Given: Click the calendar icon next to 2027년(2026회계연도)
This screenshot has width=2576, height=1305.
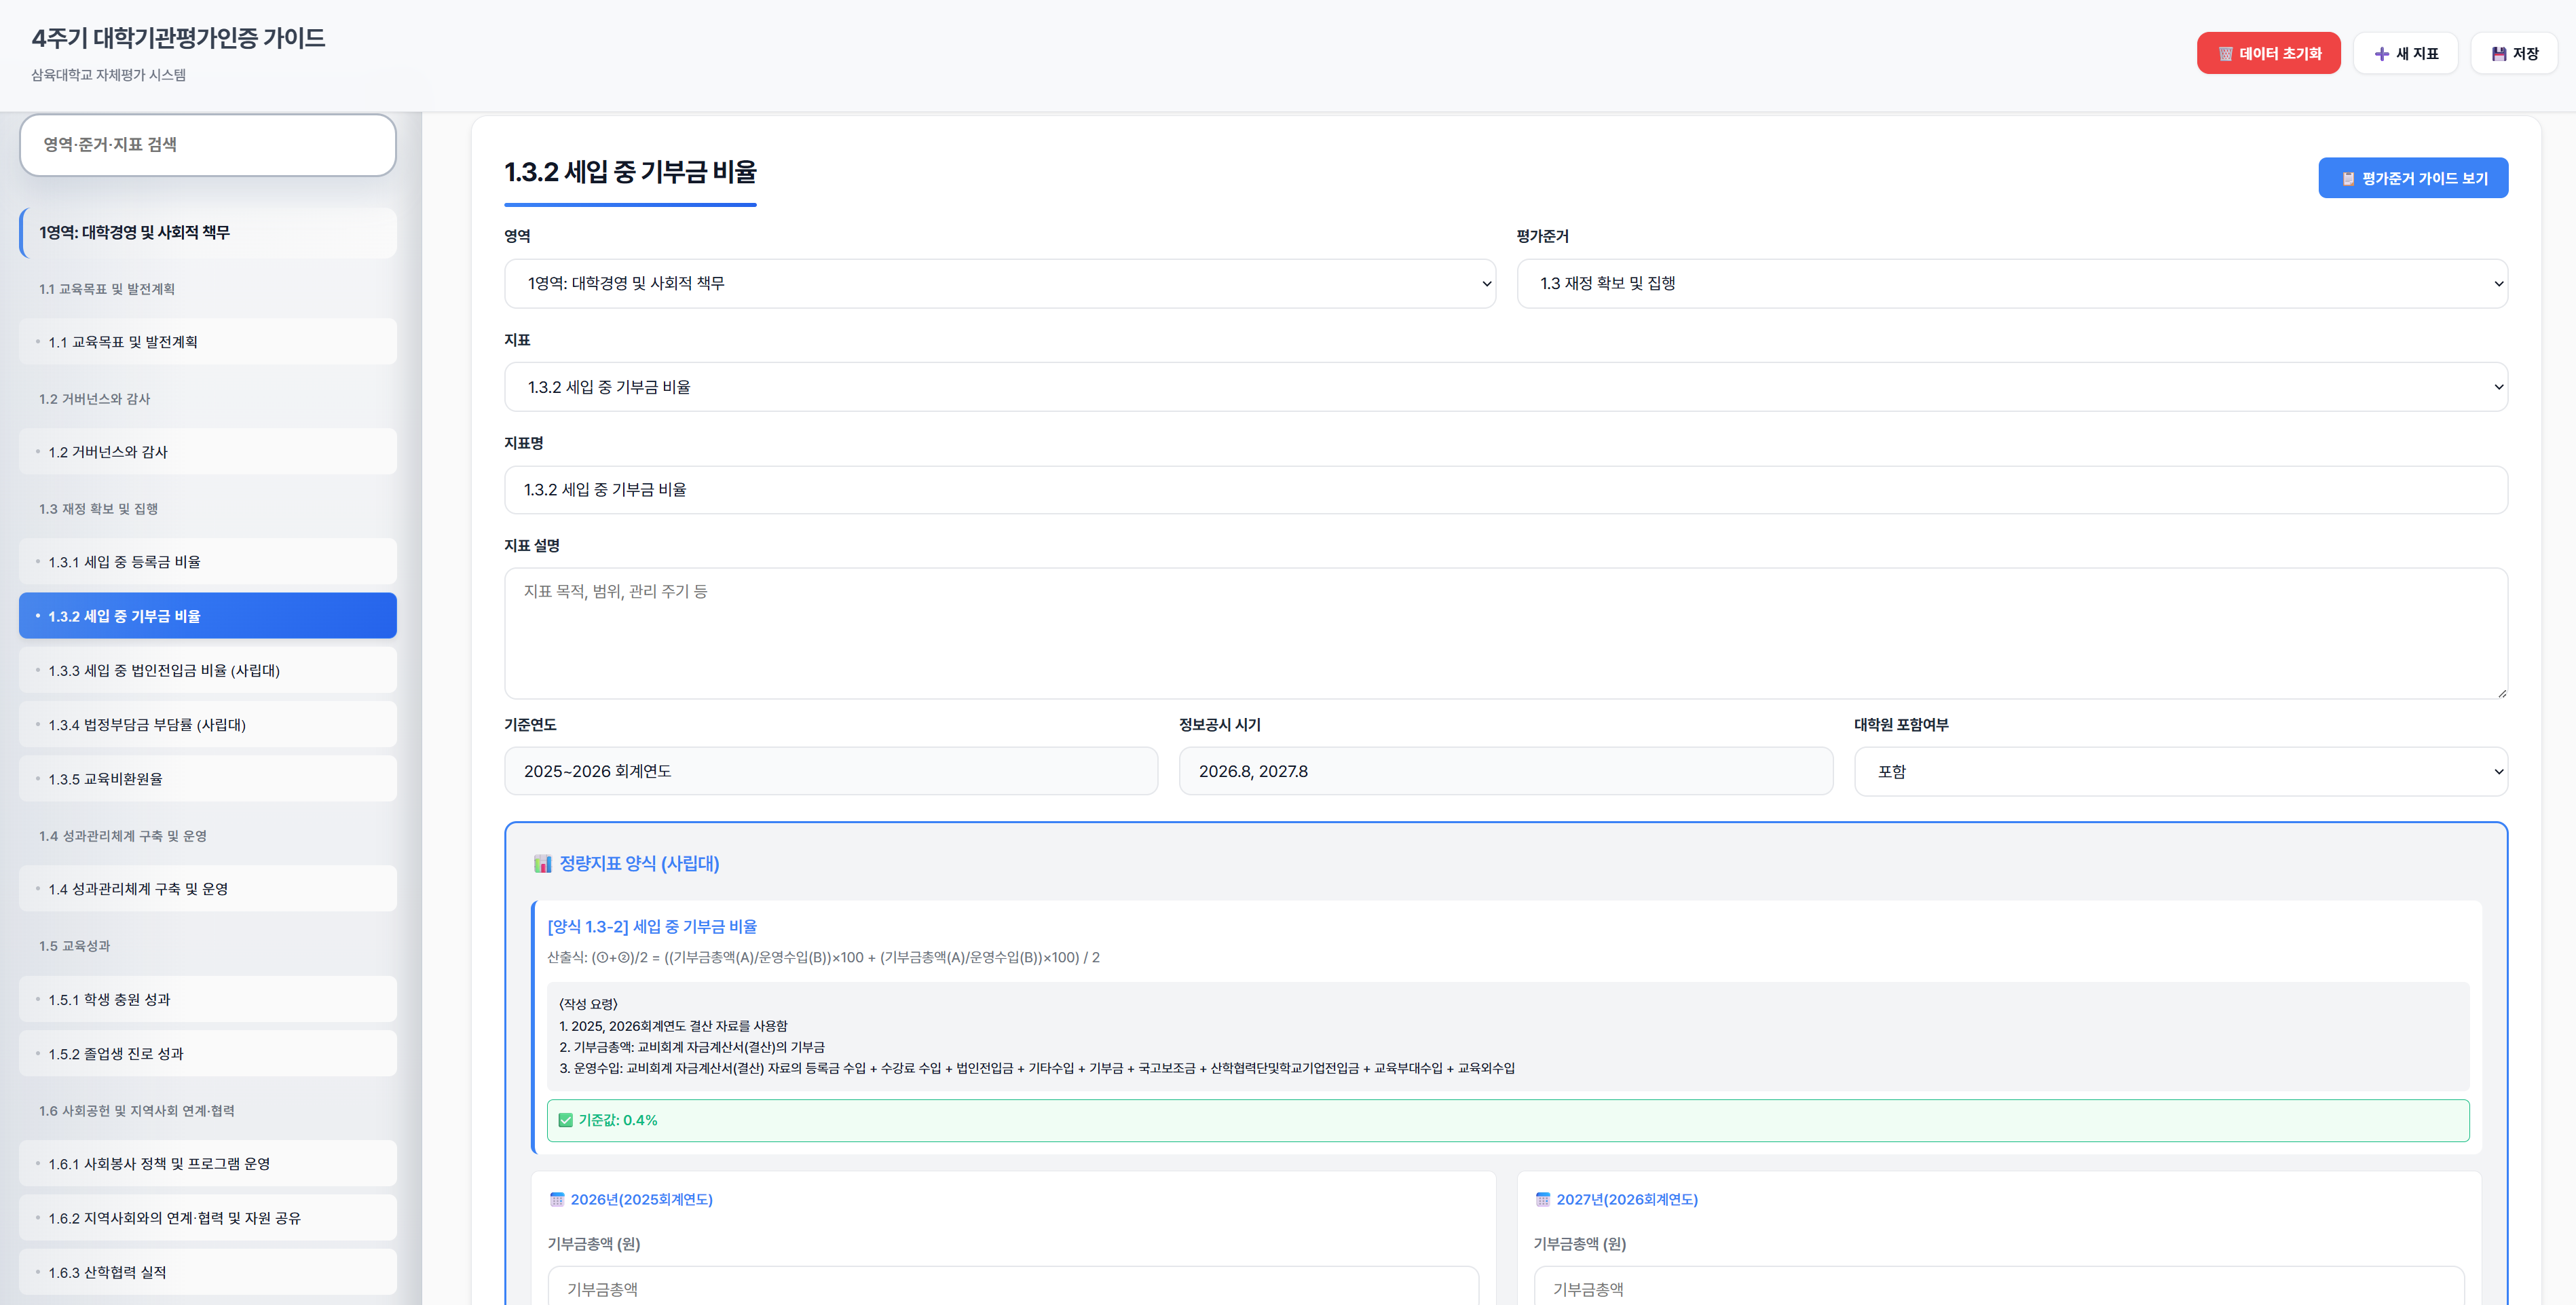Looking at the screenshot, I should click(1543, 1199).
